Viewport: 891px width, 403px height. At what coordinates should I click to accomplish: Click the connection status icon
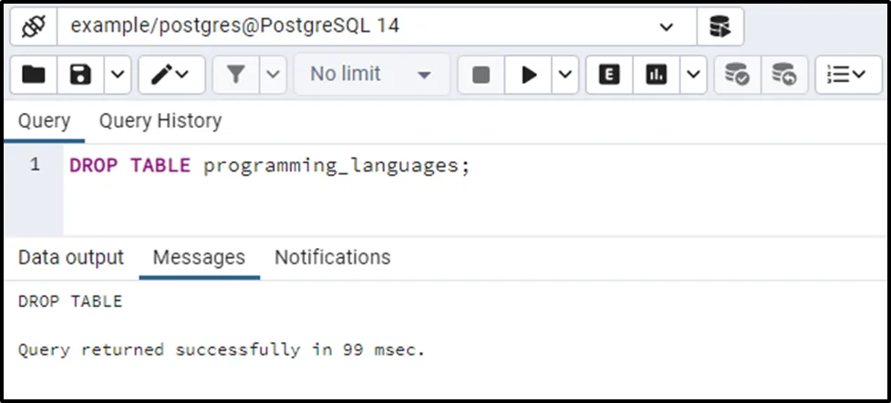[x=34, y=27]
